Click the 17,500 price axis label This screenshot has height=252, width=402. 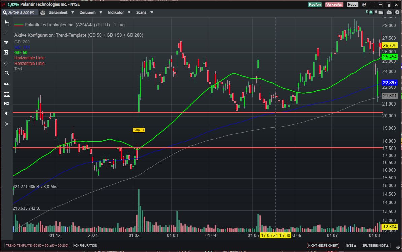click(x=389, y=149)
